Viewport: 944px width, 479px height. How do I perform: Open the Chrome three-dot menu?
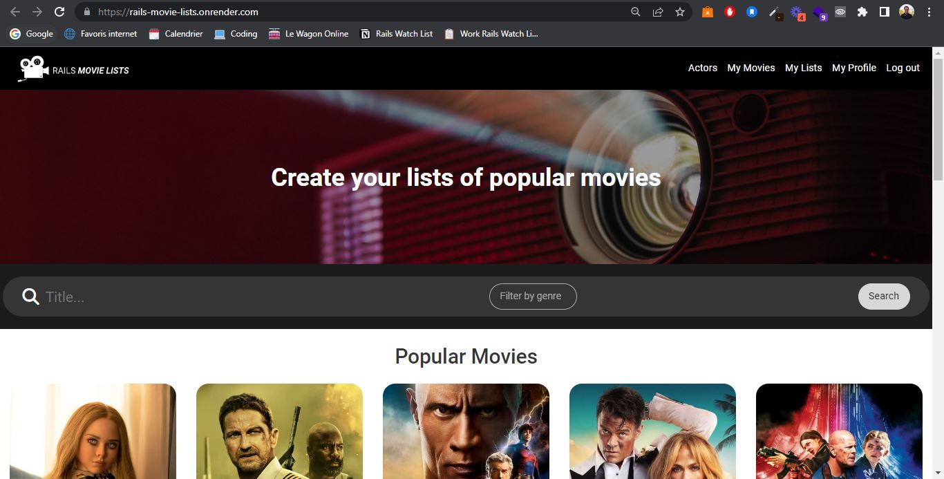(x=928, y=12)
